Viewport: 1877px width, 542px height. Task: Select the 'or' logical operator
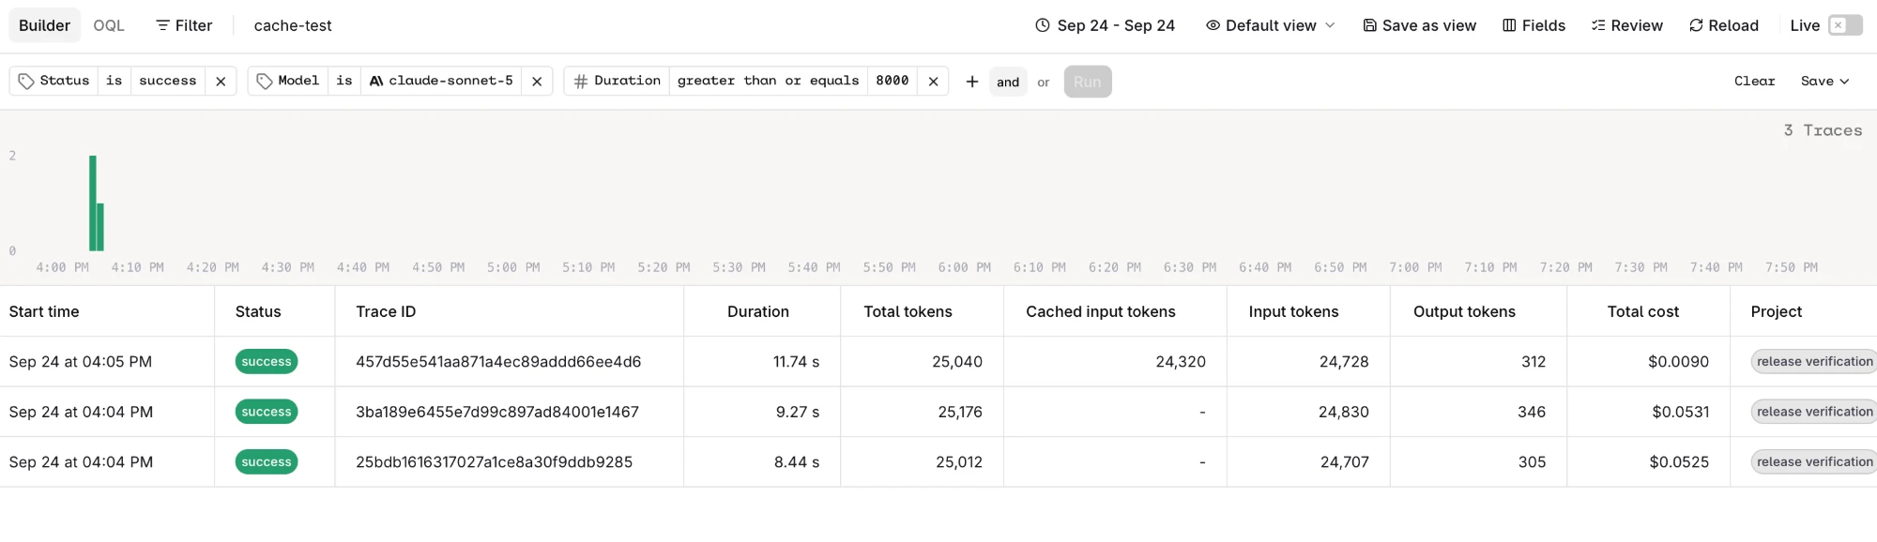[1043, 82]
